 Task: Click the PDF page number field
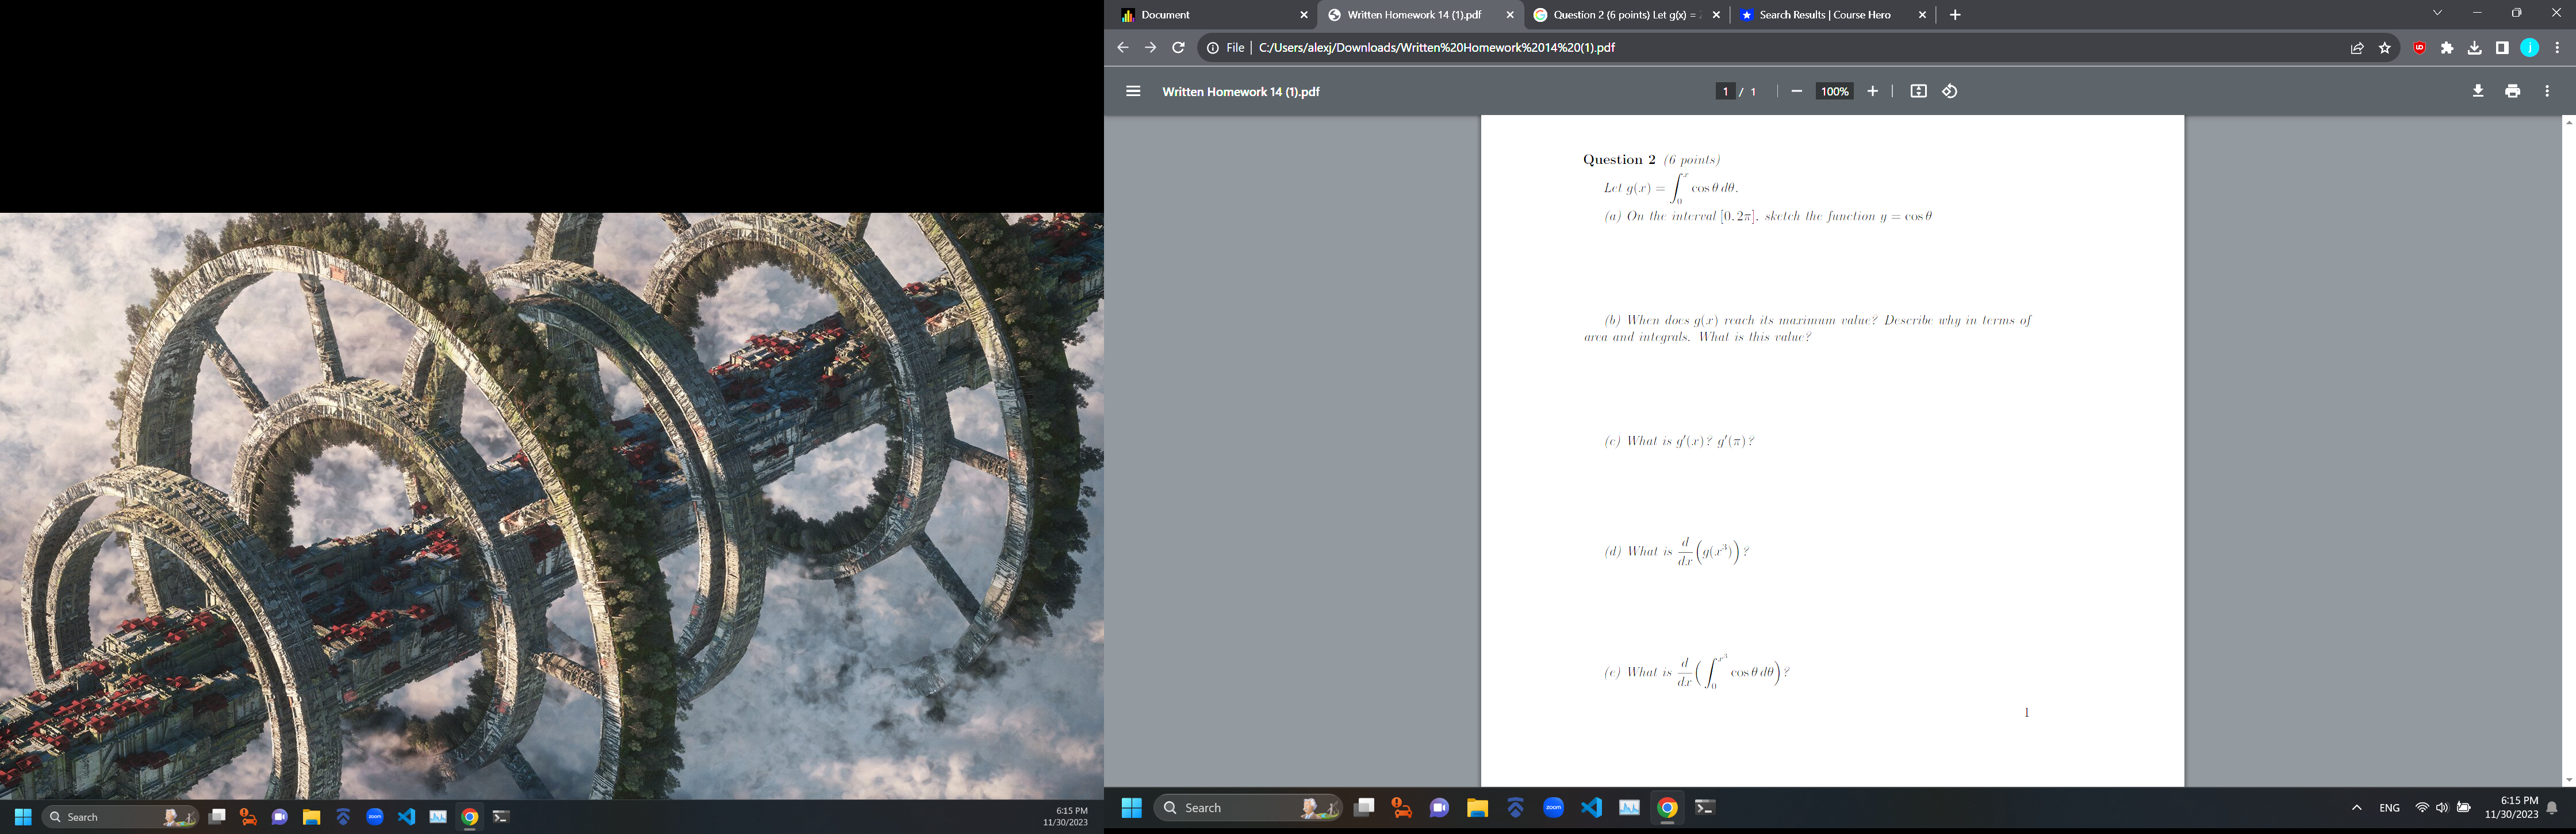pos(1727,91)
